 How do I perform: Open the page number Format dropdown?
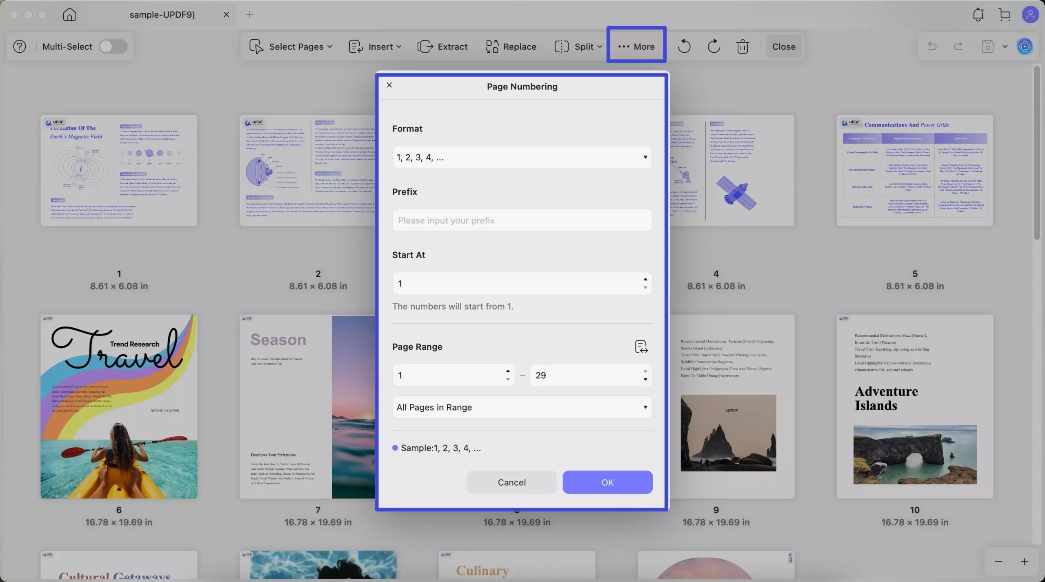[522, 157]
